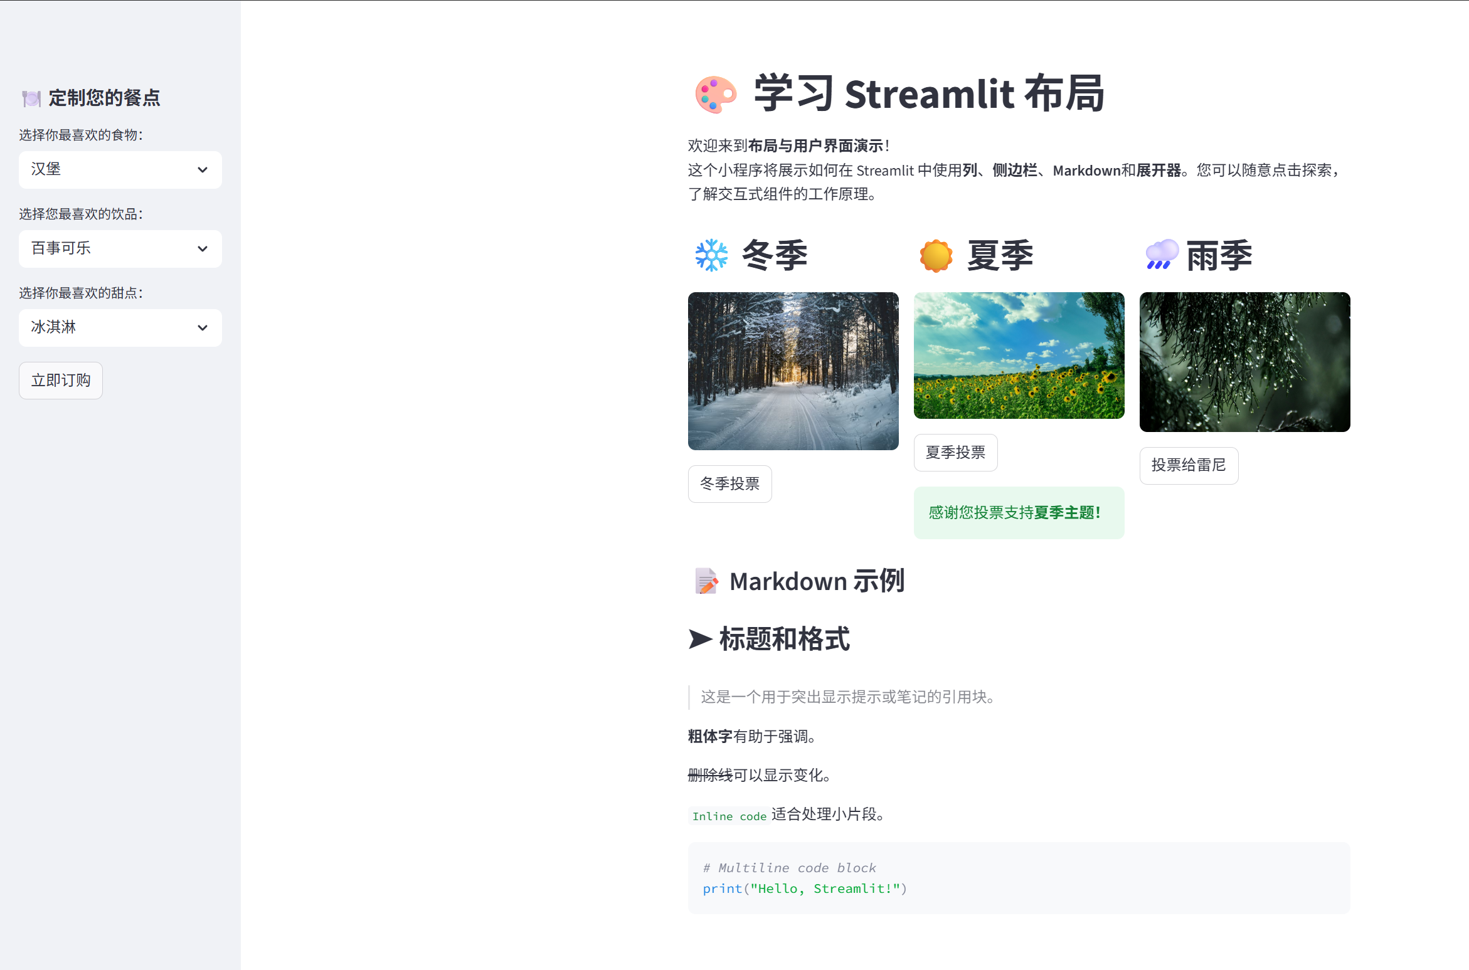The height and width of the screenshot is (970, 1469).
Task: Click the palette emoji beside the page title
Action: click(x=715, y=95)
